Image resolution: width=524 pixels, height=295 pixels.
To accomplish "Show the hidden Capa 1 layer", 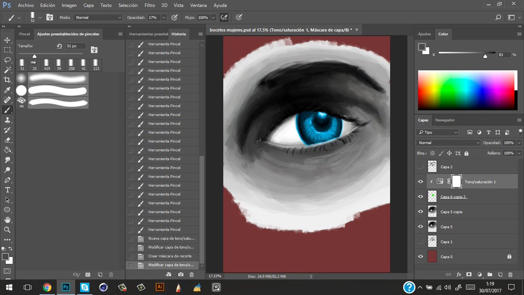I will tap(421, 241).
